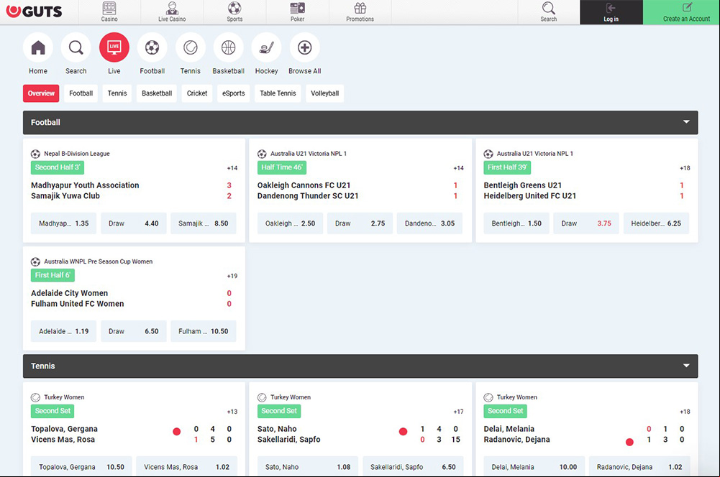Show +14 more markets for Oakleigh match

click(x=459, y=168)
